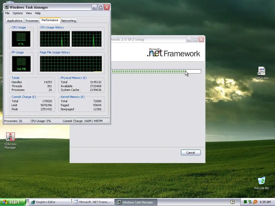Click the Start button

[13, 202]
